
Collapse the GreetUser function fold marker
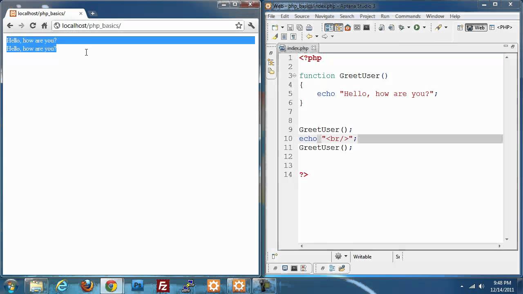pos(295,76)
